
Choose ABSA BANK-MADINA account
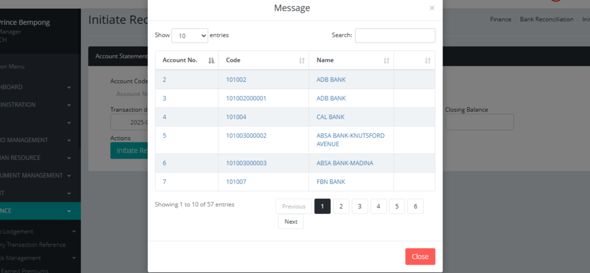[x=345, y=163]
